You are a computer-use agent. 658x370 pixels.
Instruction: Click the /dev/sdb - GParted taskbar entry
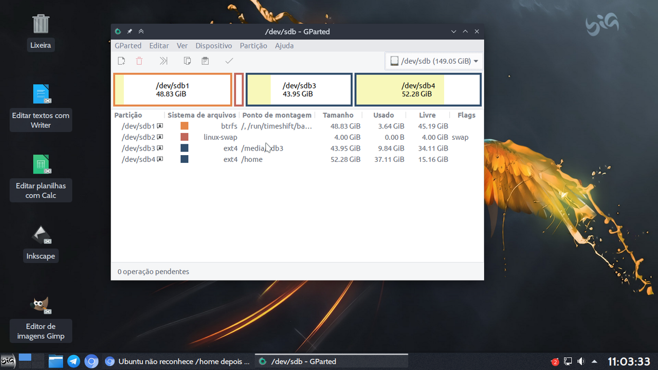(x=332, y=361)
